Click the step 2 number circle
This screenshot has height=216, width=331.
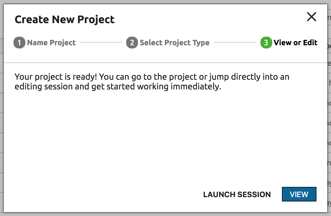click(132, 43)
